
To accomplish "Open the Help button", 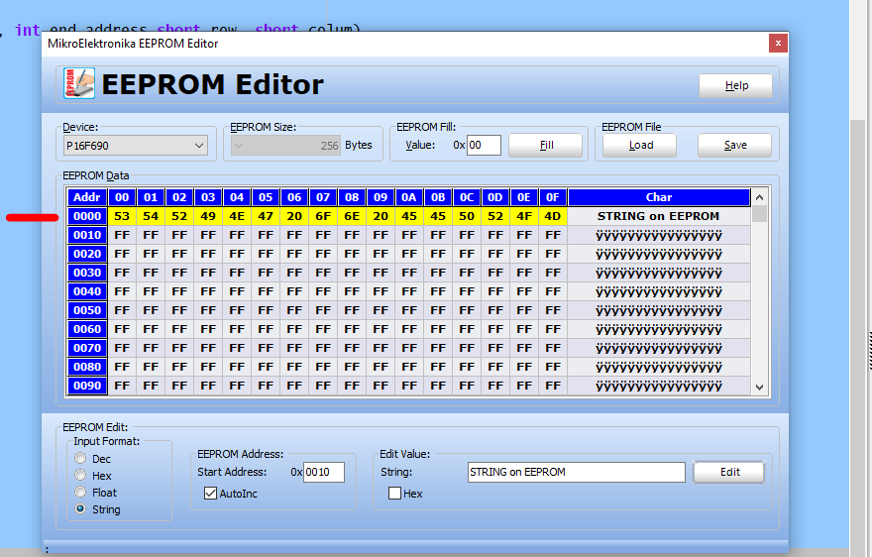I will 735,85.
